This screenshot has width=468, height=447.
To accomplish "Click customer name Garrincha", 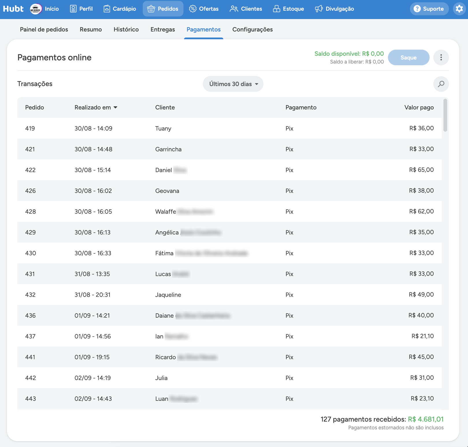I will click(x=168, y=149).
